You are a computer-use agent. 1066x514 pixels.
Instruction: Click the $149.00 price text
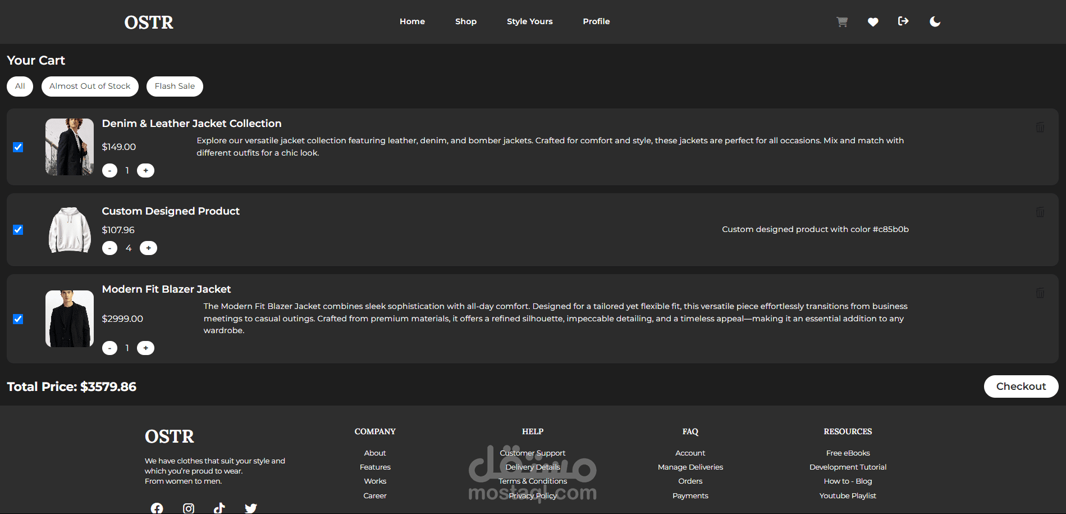(x=118, y=147)
